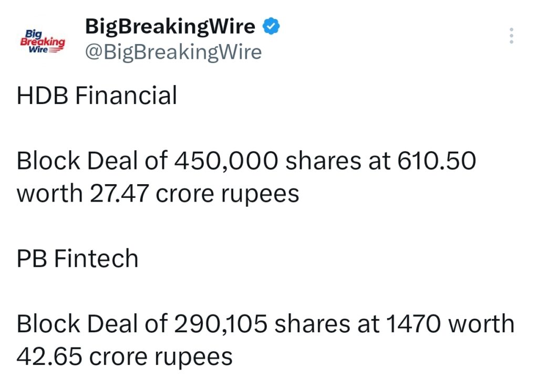Click the ellipsis icon at top right

tap(512, 35)
